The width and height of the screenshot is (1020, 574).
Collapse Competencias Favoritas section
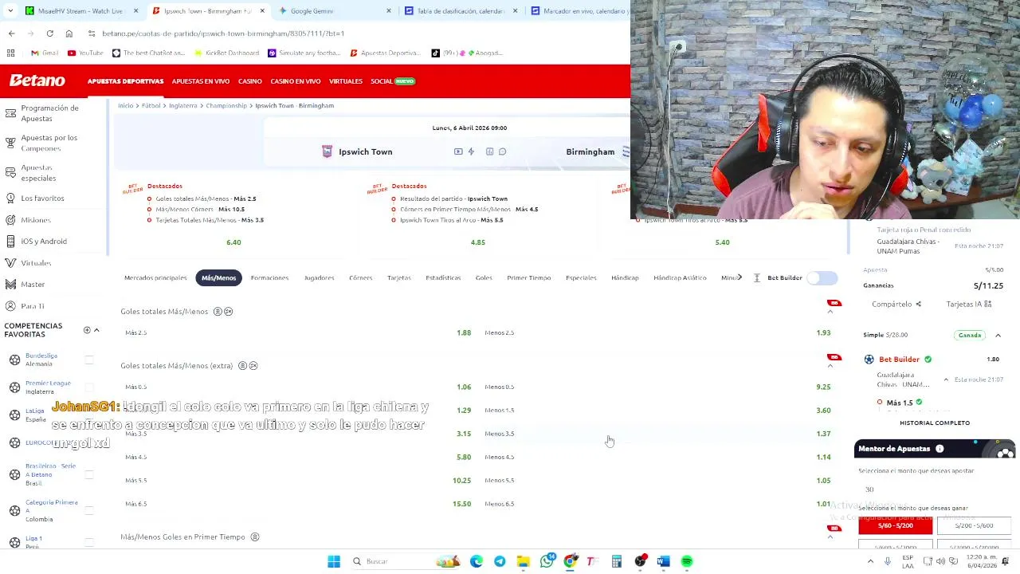tap(96, 330)
